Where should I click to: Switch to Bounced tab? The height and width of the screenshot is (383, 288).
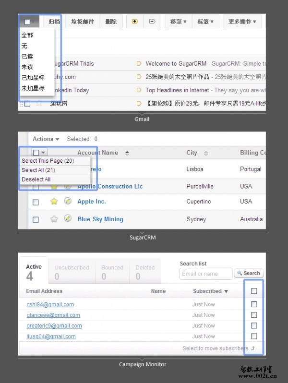112,272
